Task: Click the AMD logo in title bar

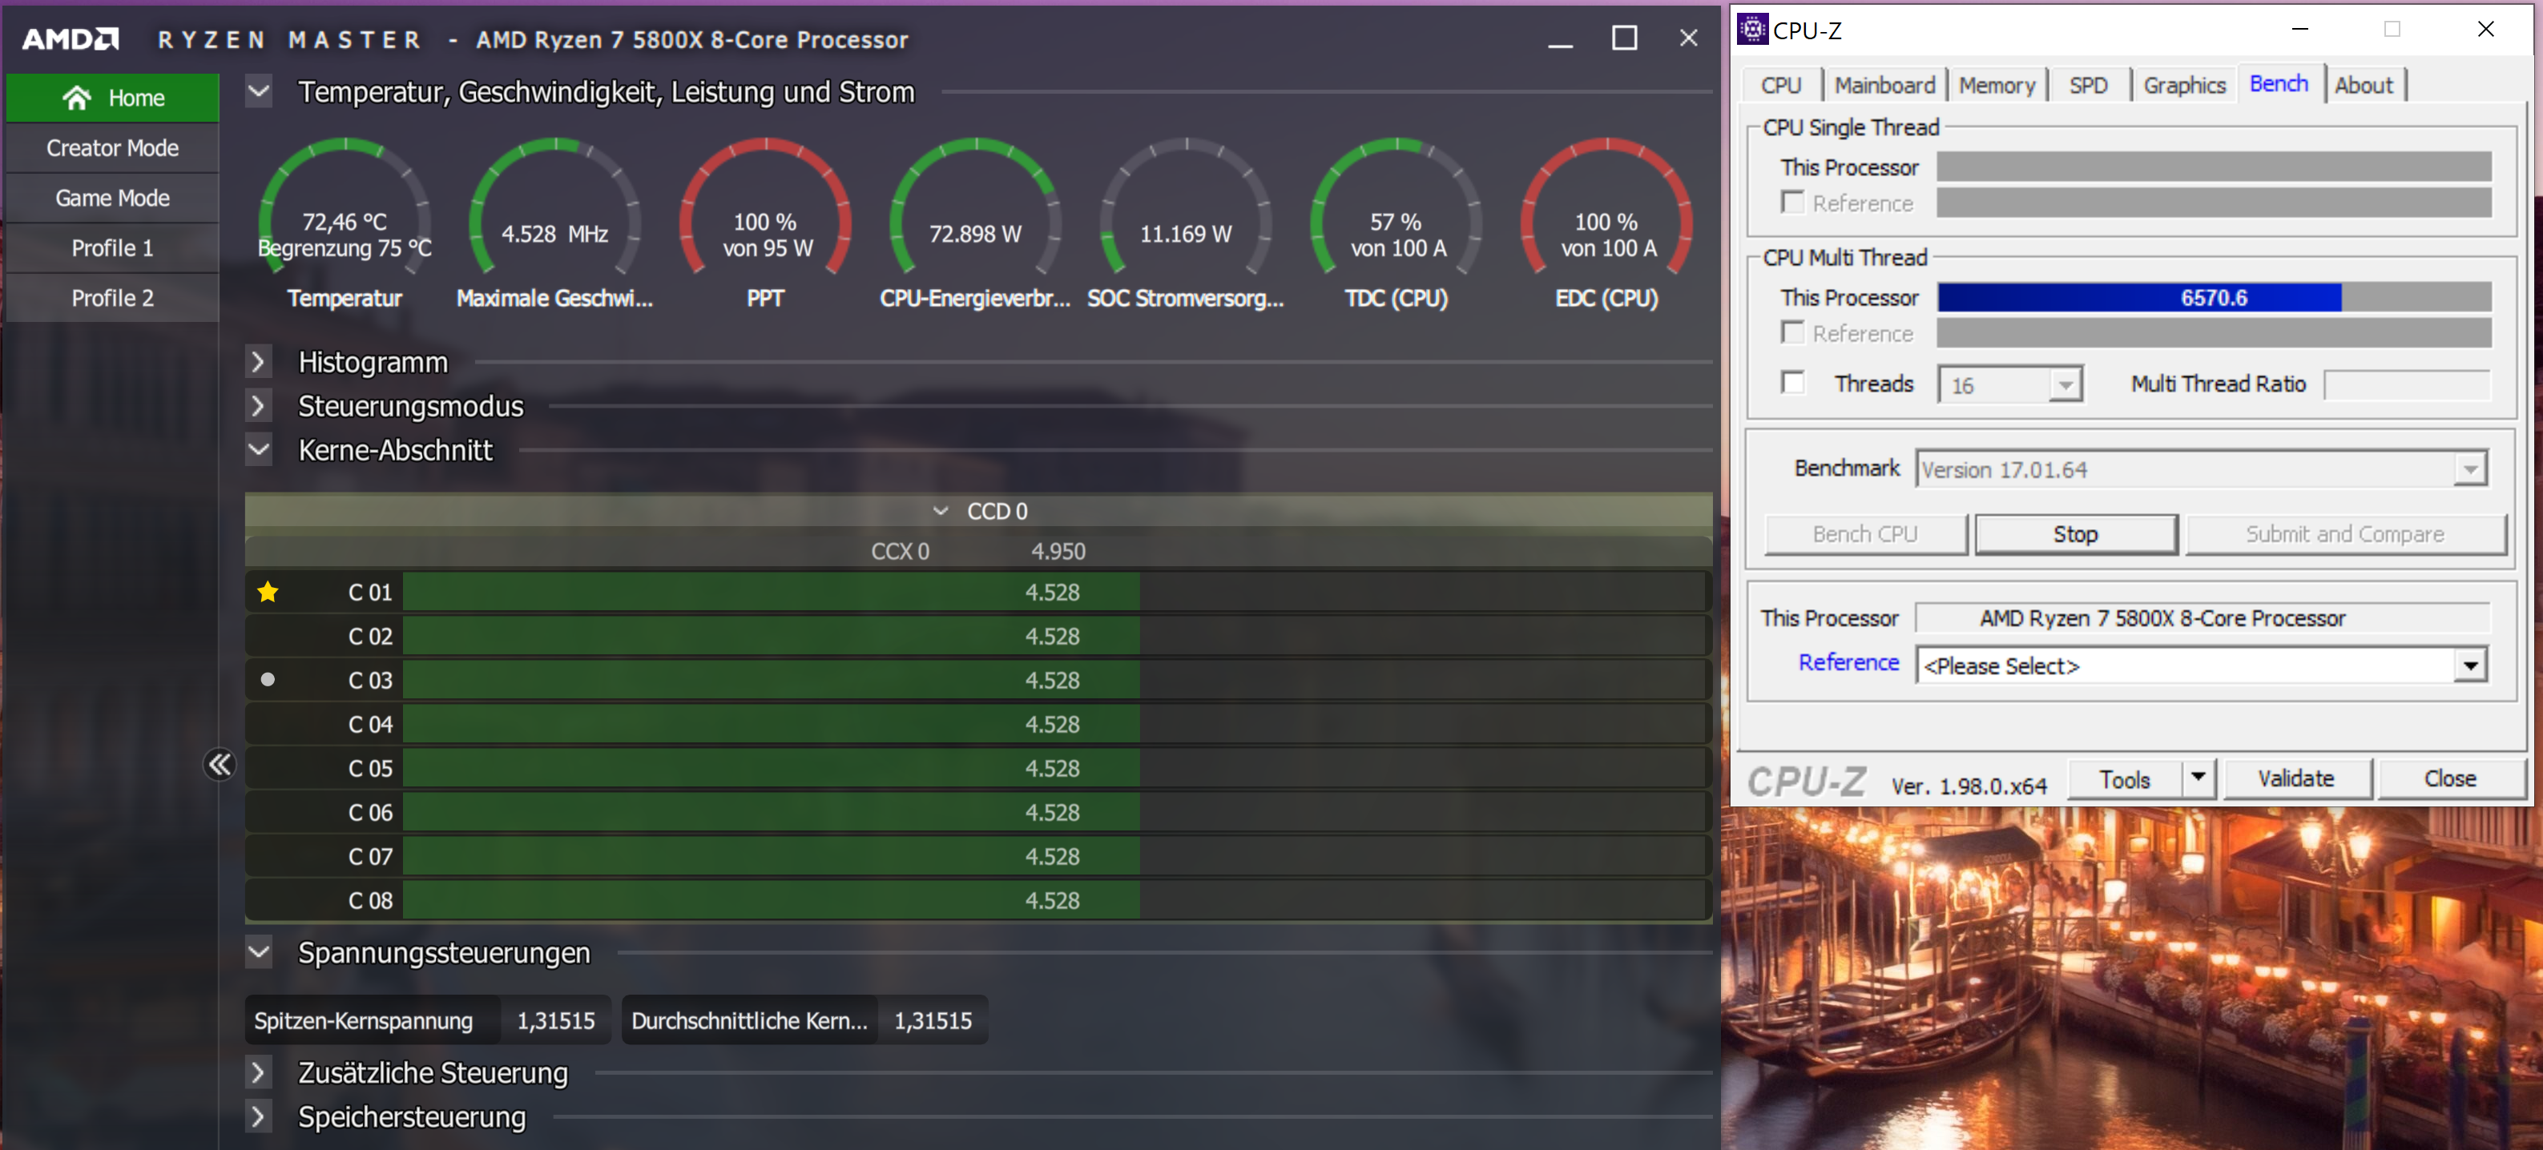Action: tap(70, 39)
